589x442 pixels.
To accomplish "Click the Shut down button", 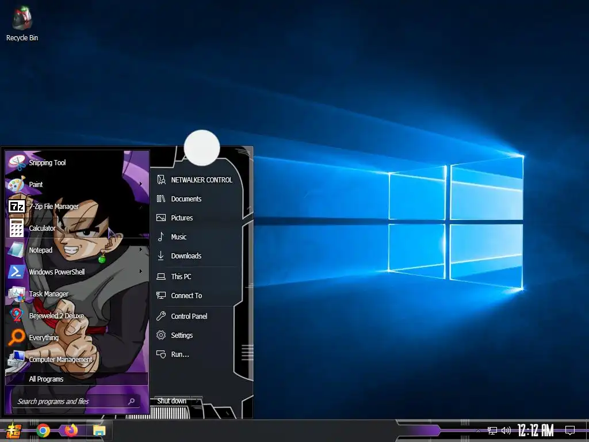I will pos(171,401).
